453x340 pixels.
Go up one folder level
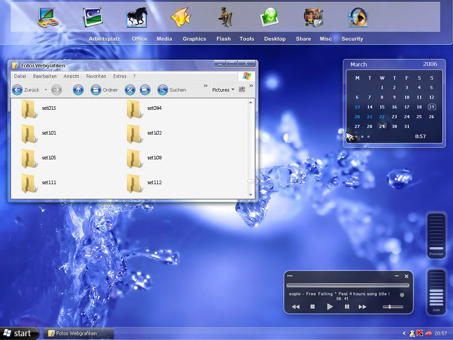click(x=78, y=90)
